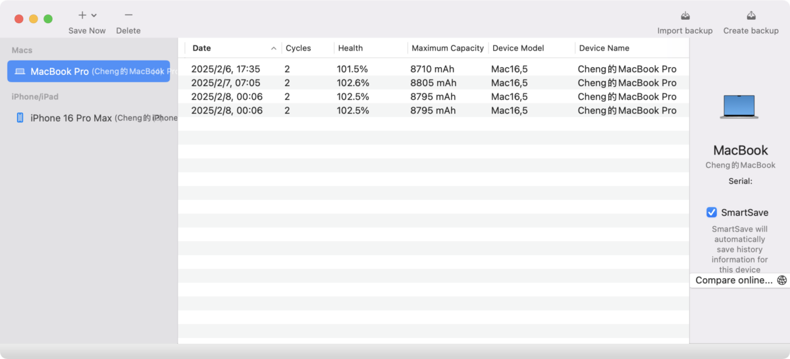Click the Maximum Capacity column header
The width and height of the screenshot is (790, 359).
(448, 48)
